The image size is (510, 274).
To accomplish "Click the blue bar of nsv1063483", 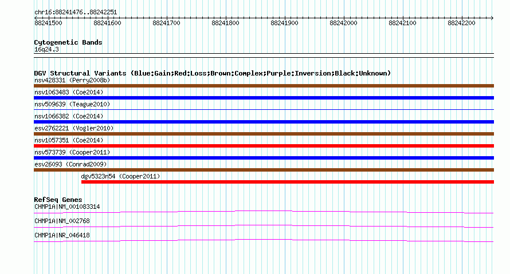I will (264, 98).
